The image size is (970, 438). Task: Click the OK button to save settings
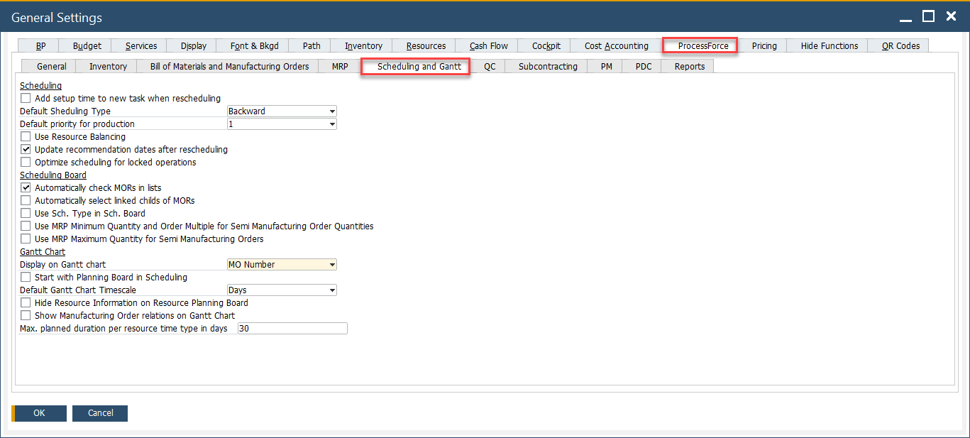[38, 412]
